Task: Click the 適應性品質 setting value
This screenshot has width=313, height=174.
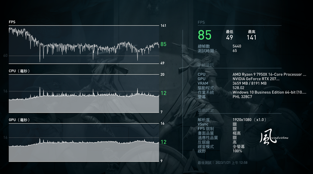Action: click(235, 137)
